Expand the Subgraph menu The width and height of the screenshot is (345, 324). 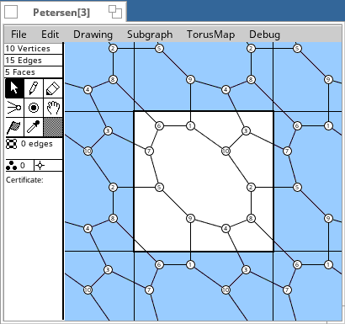150,35
